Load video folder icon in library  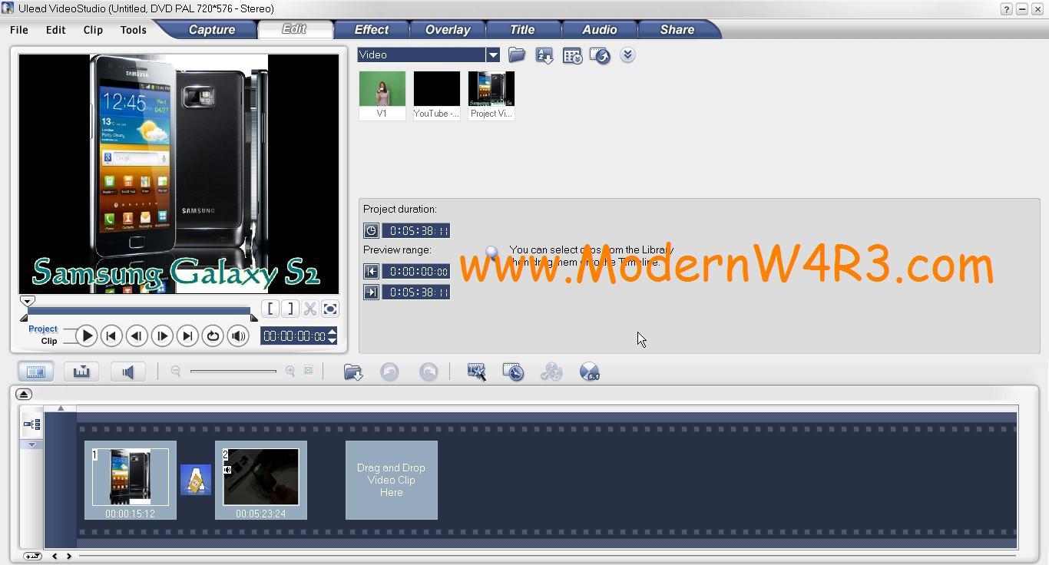pos(517,55)
